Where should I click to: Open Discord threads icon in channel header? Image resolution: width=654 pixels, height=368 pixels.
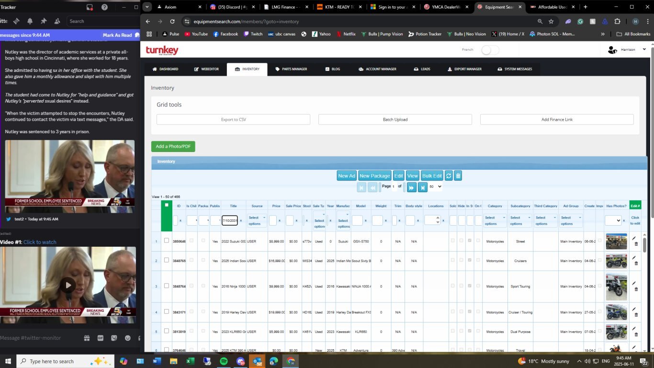click(x=16, y=21)
